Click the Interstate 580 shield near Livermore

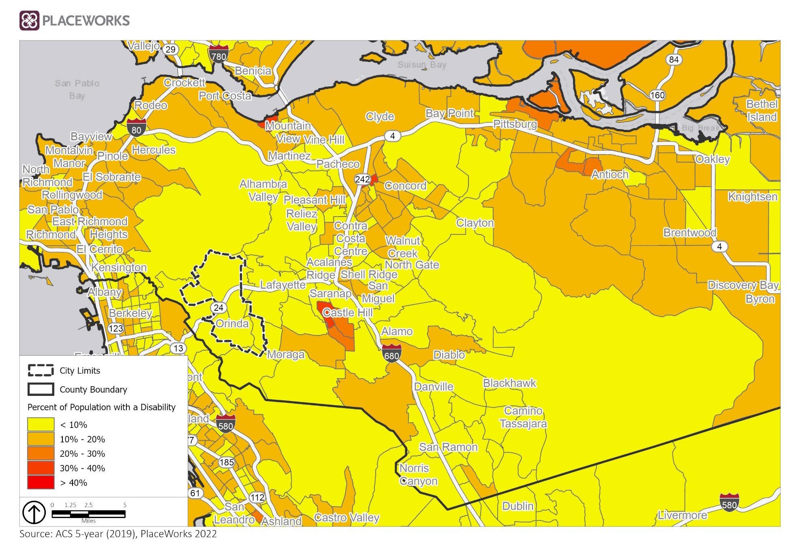coord(729,503)
